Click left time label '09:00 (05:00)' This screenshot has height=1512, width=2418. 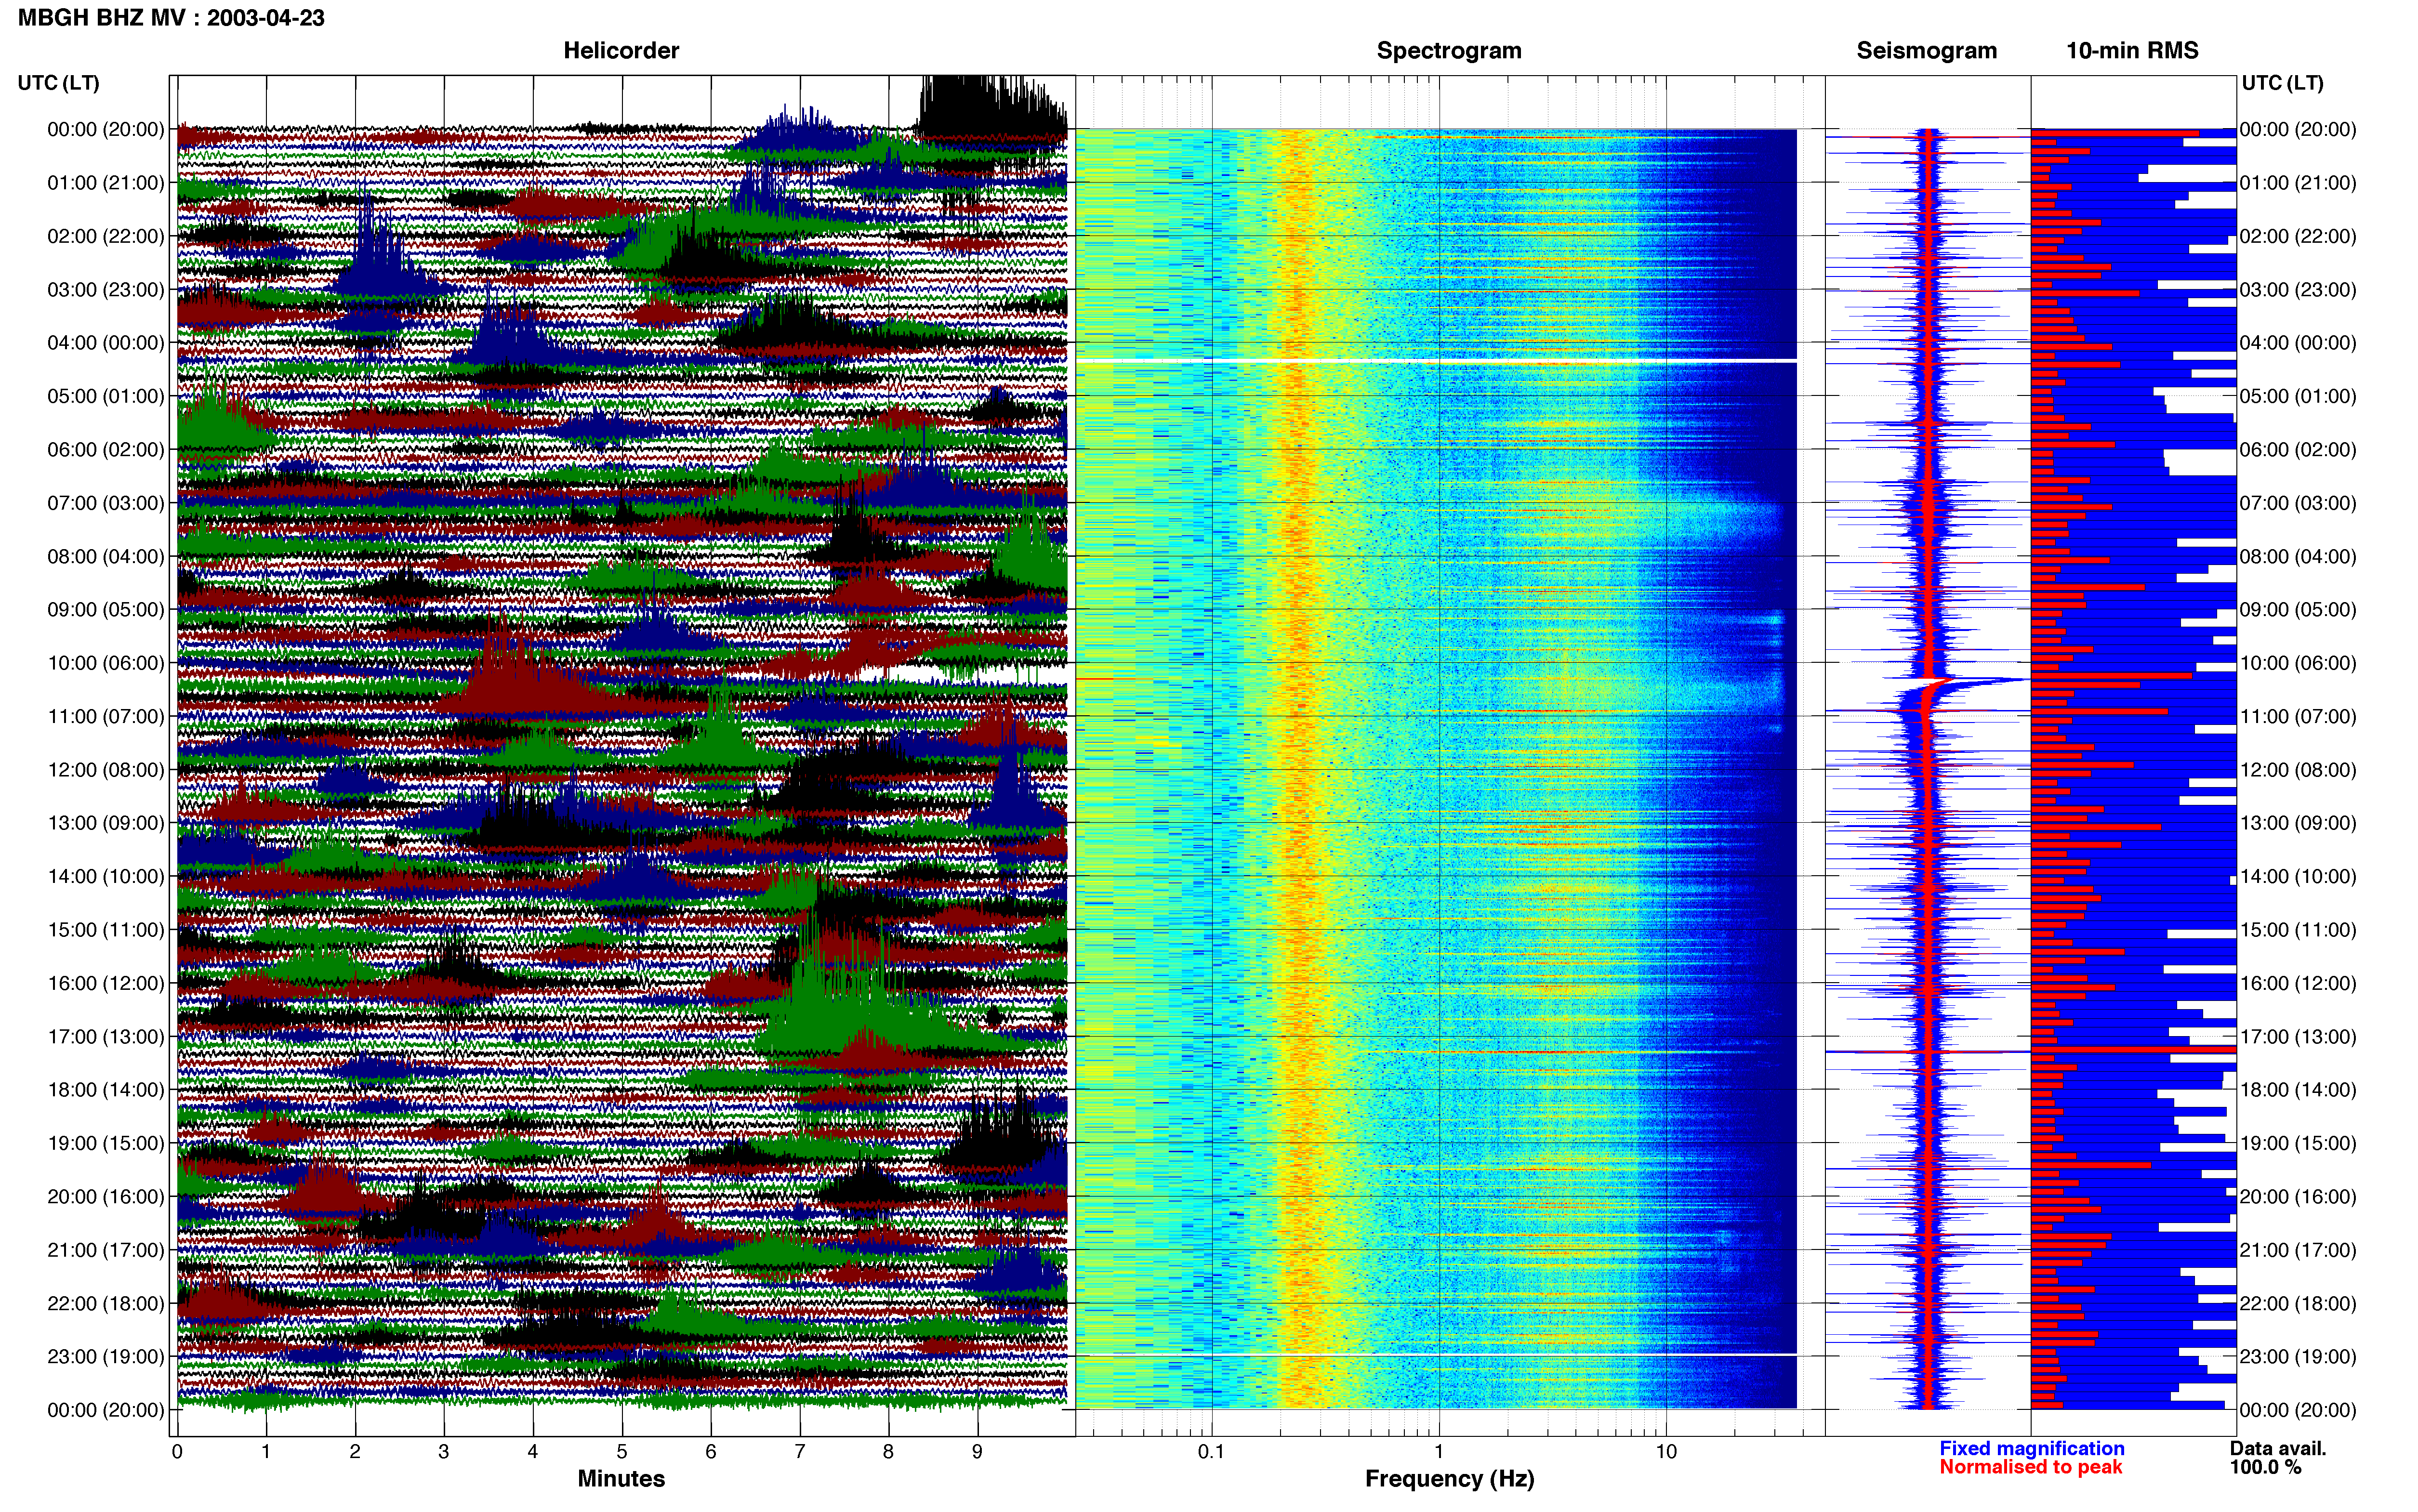pyautogui.click(x=105, y=610)
